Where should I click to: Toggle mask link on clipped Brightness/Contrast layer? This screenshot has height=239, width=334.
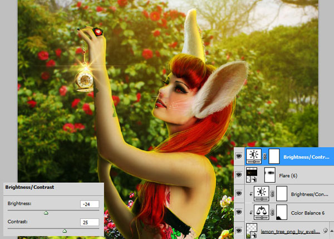(272, 194)
